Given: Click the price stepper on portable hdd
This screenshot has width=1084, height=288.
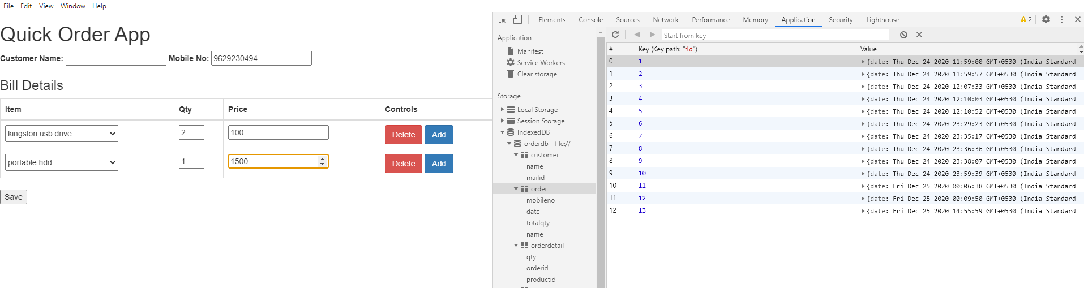Looking at the screenshot, I should [x=322, y=161].
